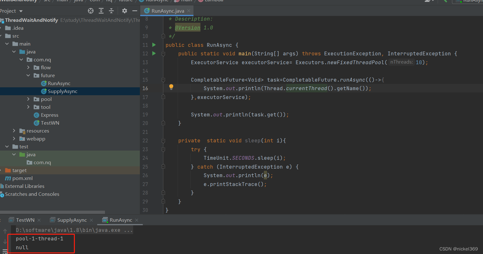The height and width of the screenshot is (254, 483).
Task: Click the resources folder icon
Action: point(22,131)
